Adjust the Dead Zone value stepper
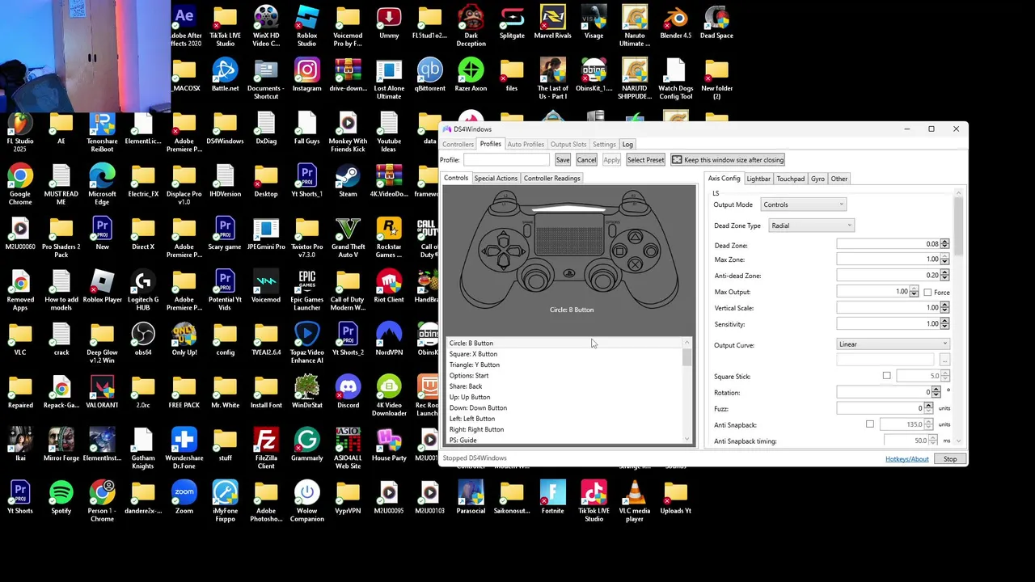Image resolution: width=1035 pixels, height=582 pixels. tap(944, 244)
